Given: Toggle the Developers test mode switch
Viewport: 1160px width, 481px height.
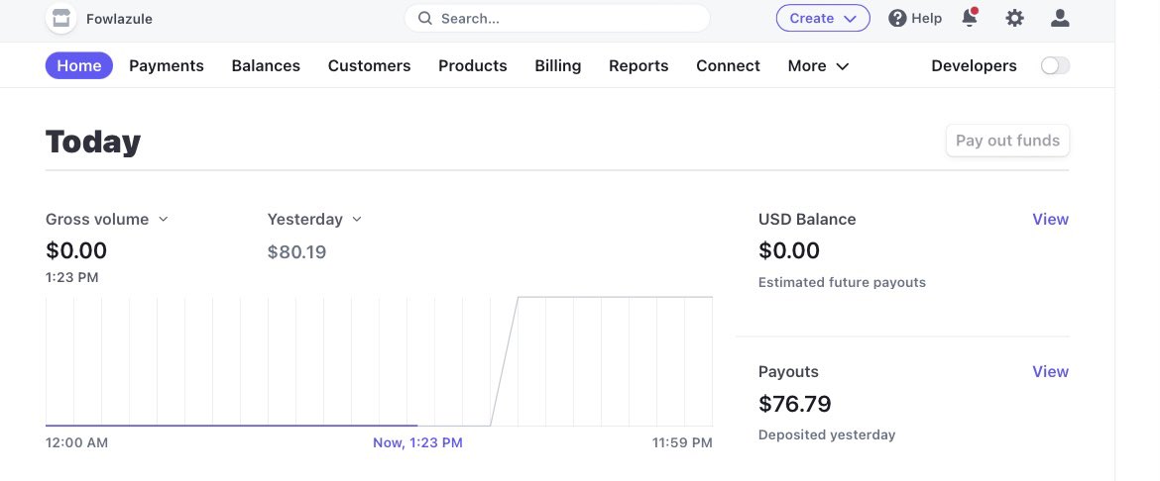Looking at the screenshot, I should [1055, 65].
